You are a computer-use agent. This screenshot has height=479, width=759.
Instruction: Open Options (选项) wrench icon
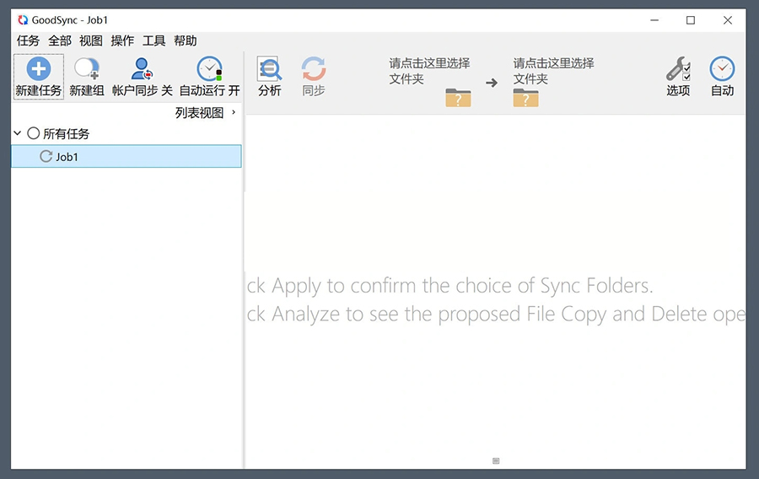[x=678, y=69]
